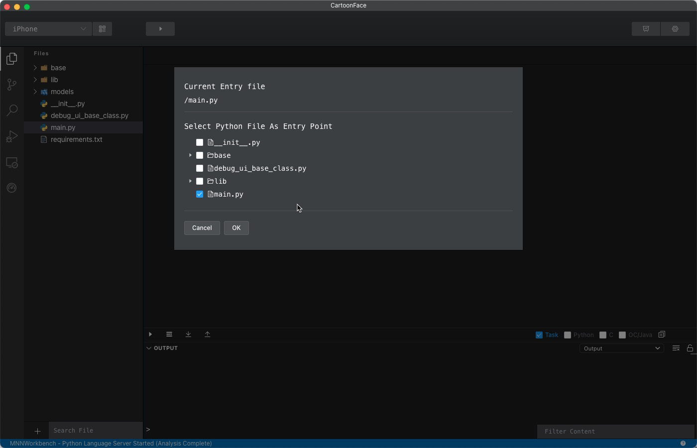
Task: Click the Search File input field
Action: [x=96, y=431]
